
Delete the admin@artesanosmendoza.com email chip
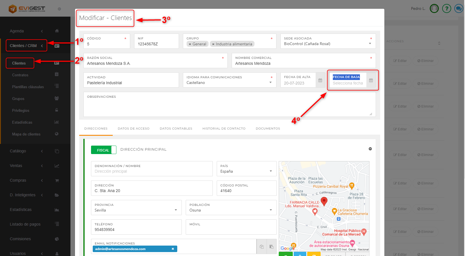pyautogui.click(x=173, y=249)
